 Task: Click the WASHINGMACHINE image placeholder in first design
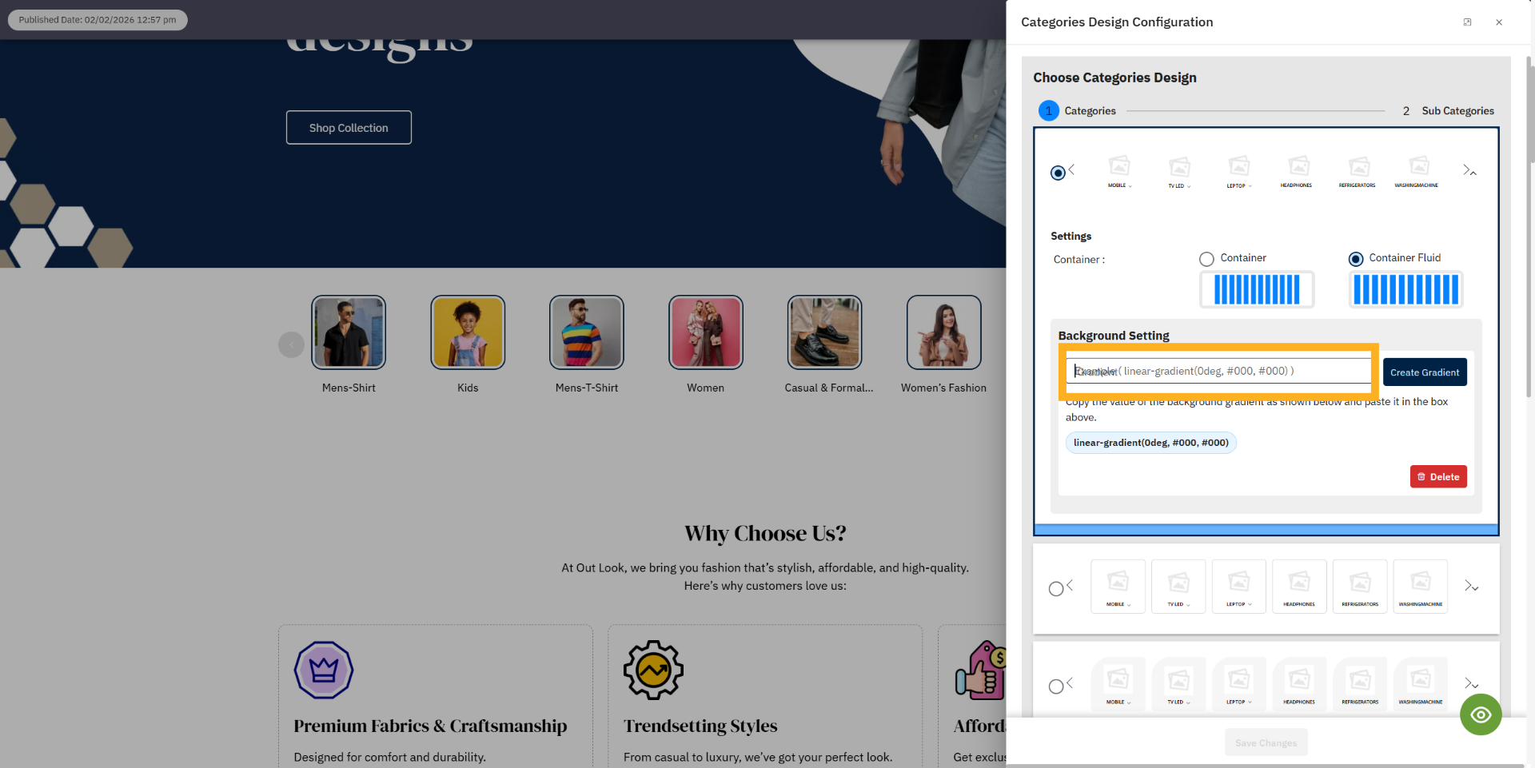coord(1419,165)
